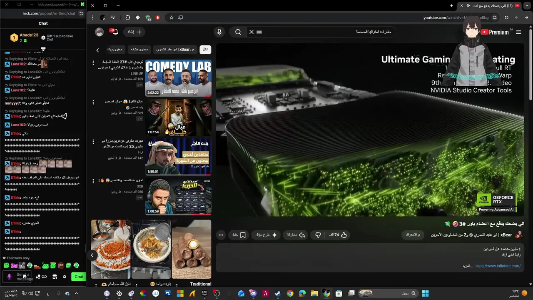Select the 'محتوى مشابه' filter chip

point(139,49)
